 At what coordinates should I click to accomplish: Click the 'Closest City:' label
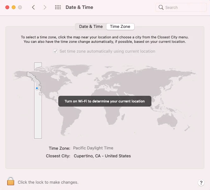tap(58, 156)
